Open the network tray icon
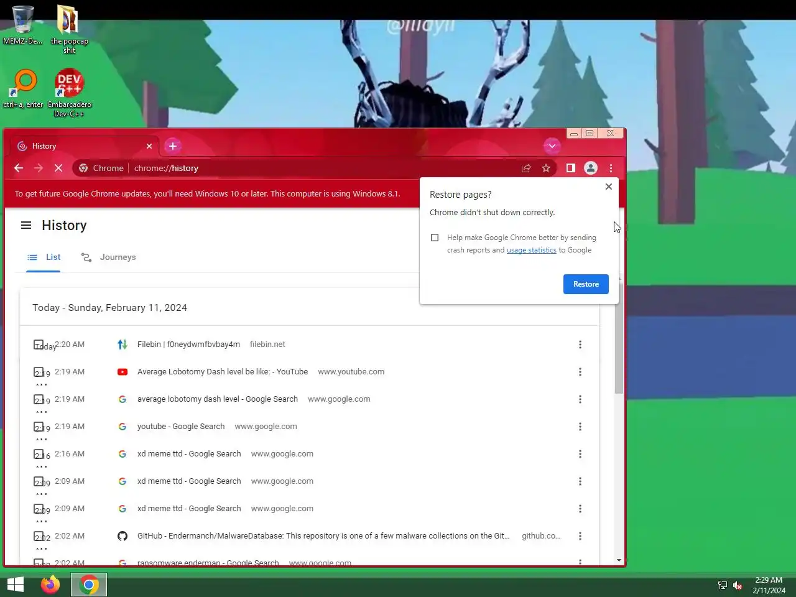The image size is (796, 597). [x=723, y=585]
